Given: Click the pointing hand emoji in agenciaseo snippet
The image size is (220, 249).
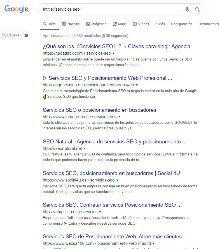Looking at the screenshot, I should pos(45,97).
